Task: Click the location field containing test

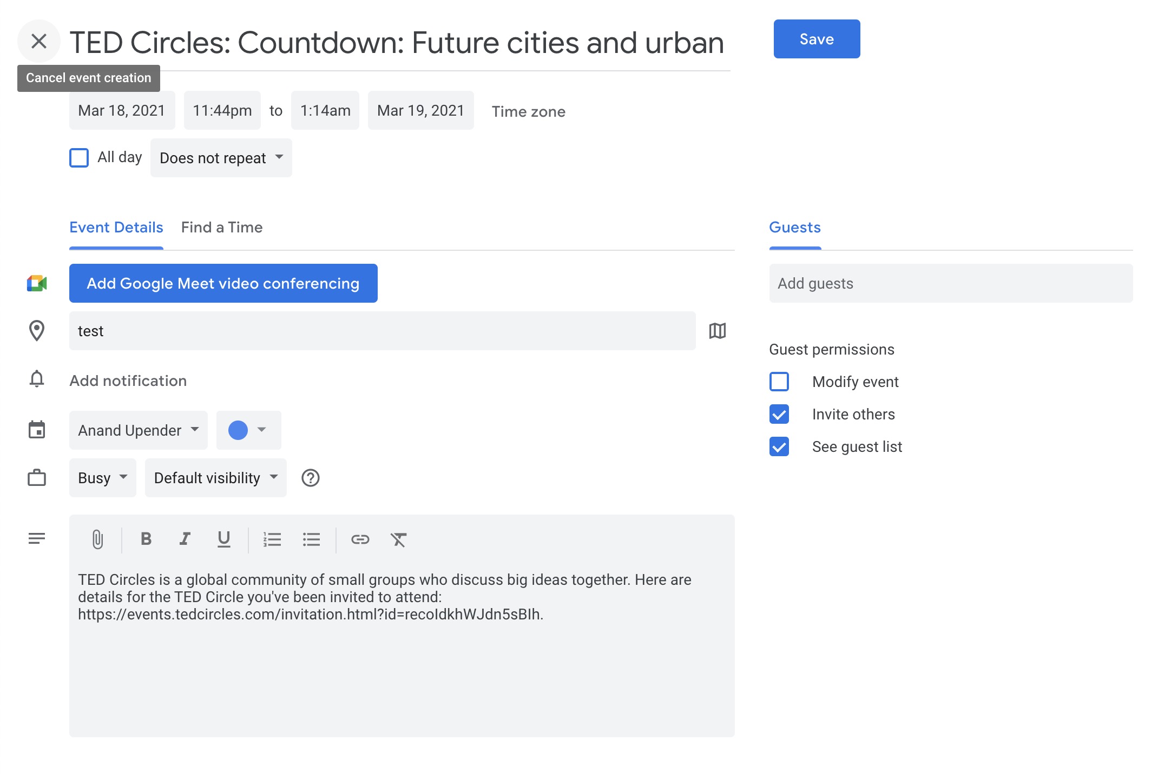Action: click(383, 331)
